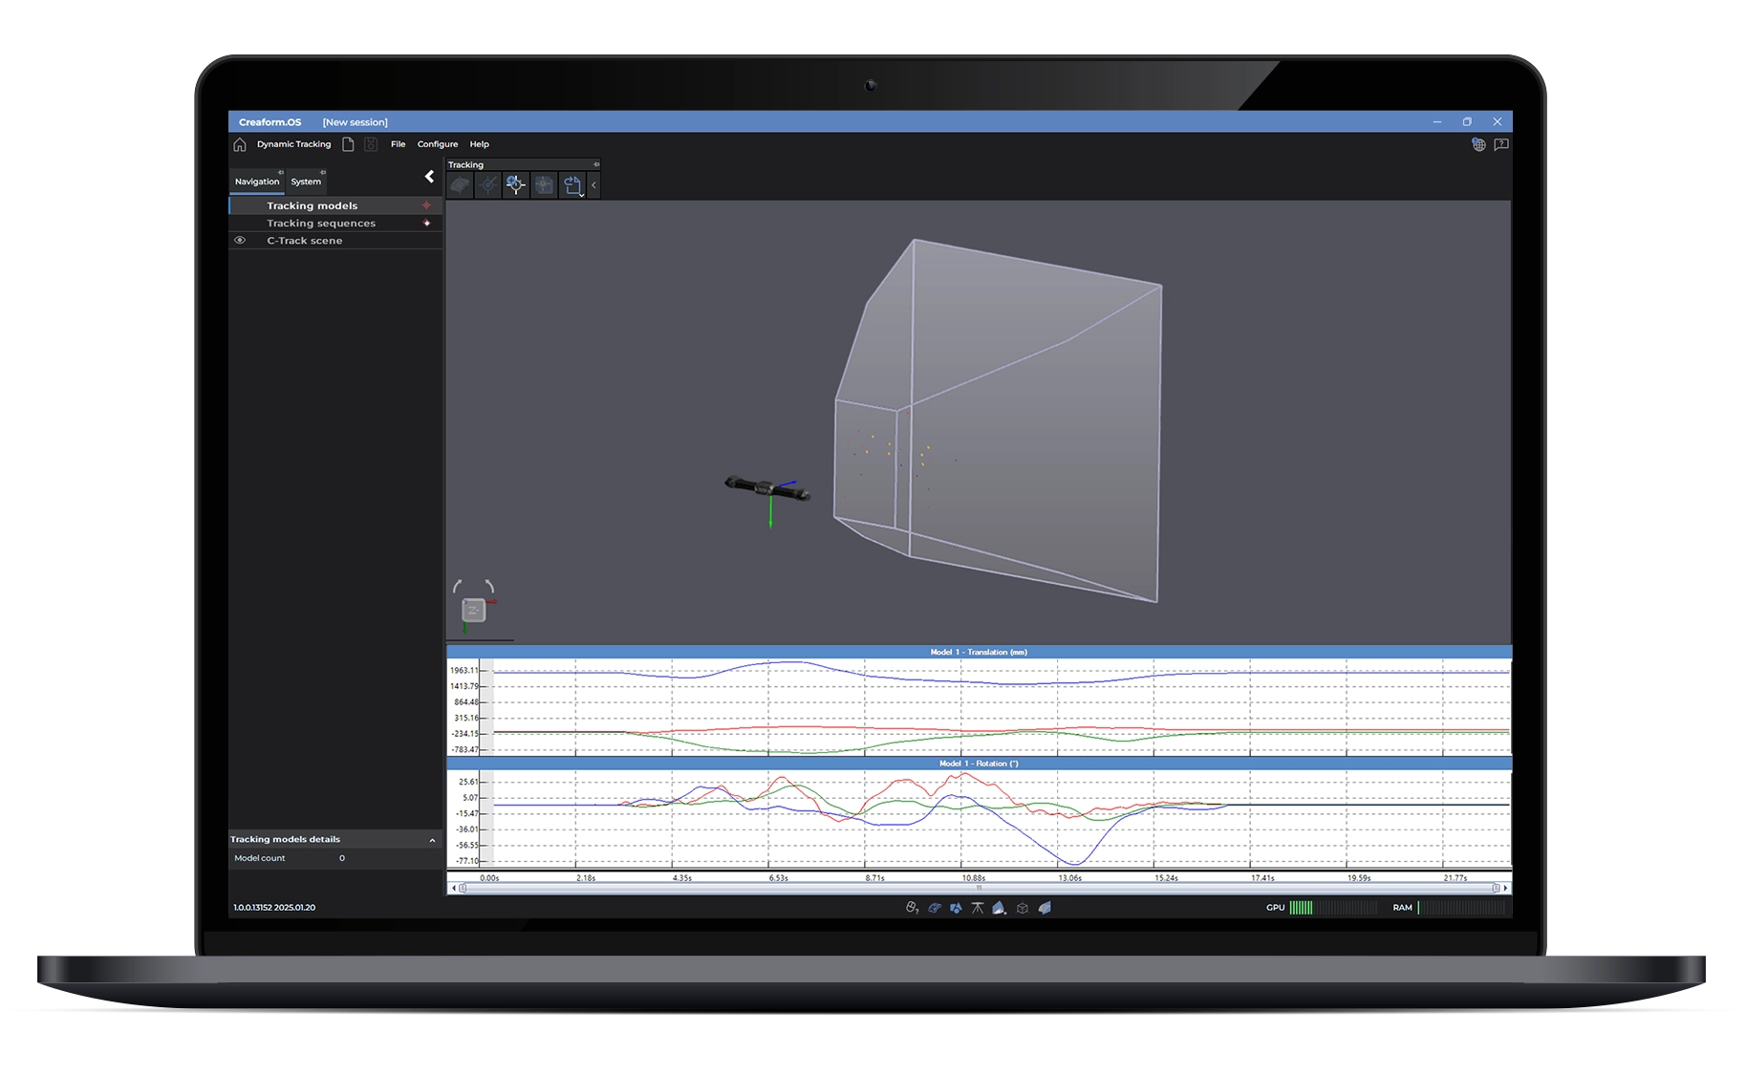Toggle the pin on the System tab

[323, 172]
